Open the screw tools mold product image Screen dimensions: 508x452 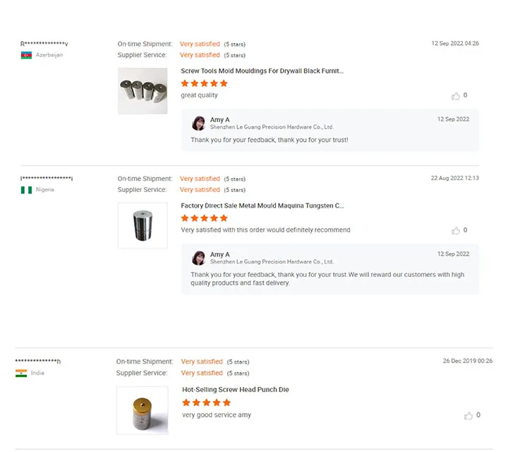143,91
